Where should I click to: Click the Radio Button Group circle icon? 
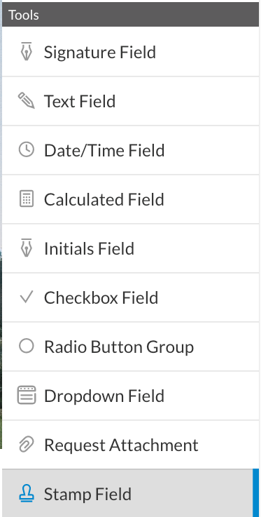click(27, 347)
